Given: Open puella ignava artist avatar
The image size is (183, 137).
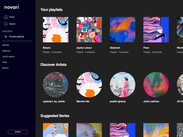Looking at the screenshot, I should [123, 85].
